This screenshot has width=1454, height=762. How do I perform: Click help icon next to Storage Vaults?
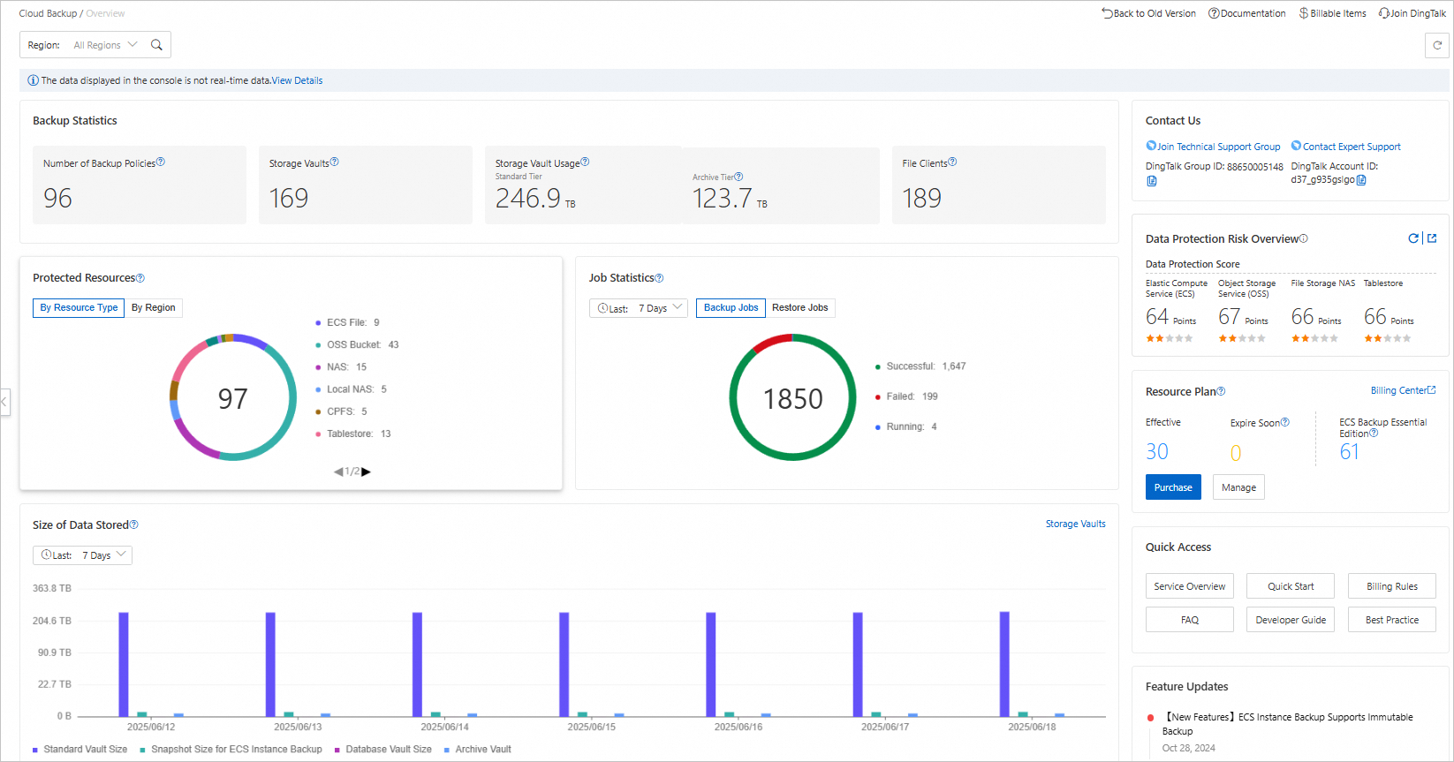[x=335, y=162]
